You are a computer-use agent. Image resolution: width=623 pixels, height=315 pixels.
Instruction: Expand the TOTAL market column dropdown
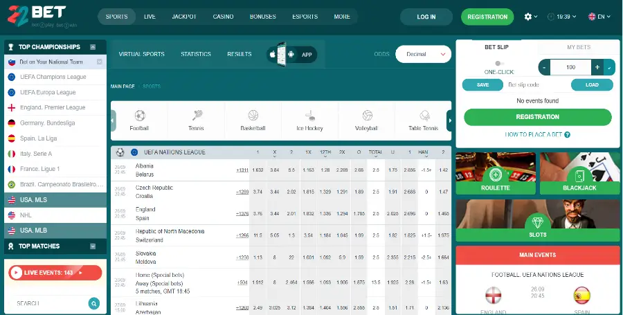click(x=375, y=156)
